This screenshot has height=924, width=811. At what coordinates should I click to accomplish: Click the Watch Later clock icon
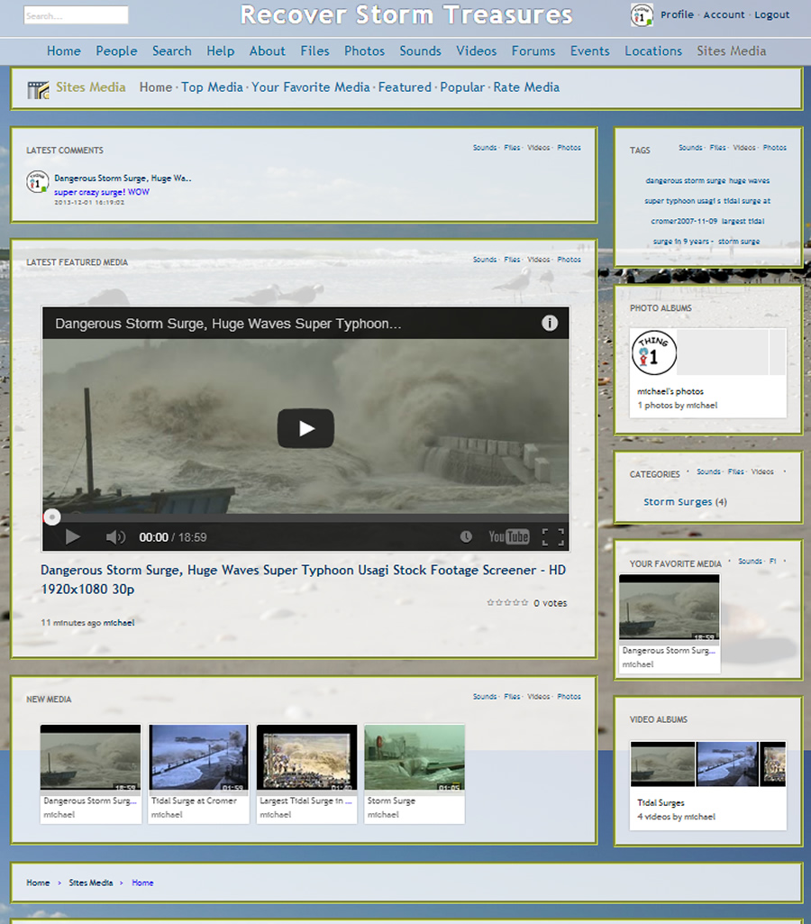(466, 537)
